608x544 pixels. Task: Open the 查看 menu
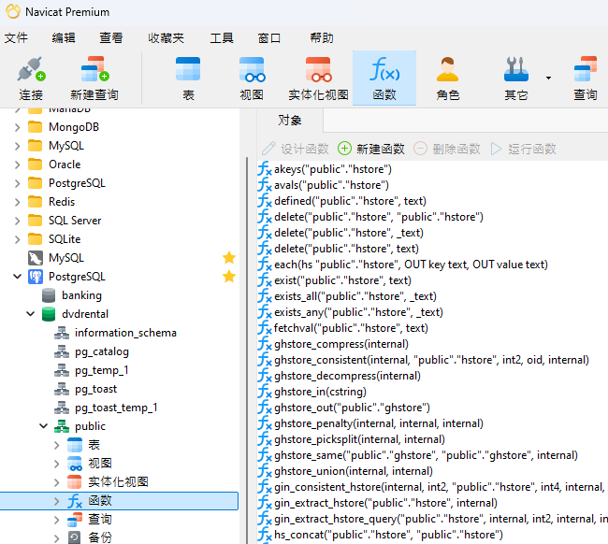click(x=111, y=38)
